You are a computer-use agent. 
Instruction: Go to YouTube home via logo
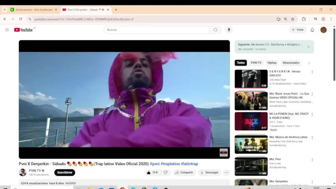[24, 30]
